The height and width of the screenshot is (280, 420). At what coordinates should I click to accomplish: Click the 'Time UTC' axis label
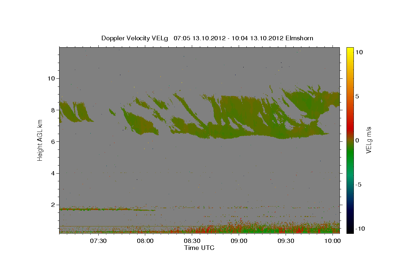coord(199,248)
